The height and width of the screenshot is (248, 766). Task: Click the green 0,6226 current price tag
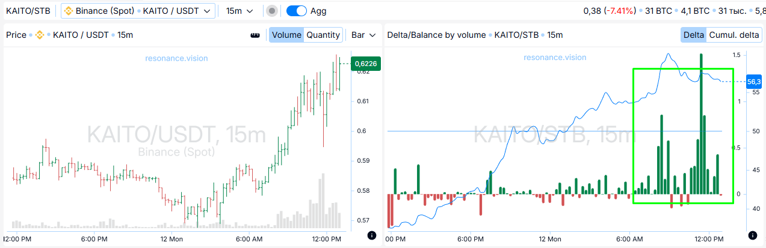coord(366,64)
